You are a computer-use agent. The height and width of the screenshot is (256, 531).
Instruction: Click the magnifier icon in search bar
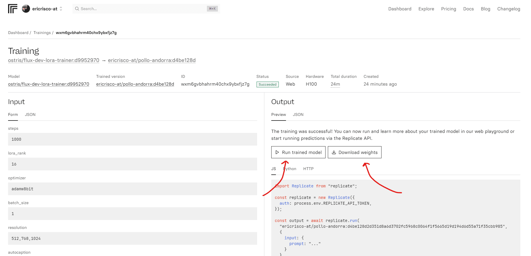point(77,9)
